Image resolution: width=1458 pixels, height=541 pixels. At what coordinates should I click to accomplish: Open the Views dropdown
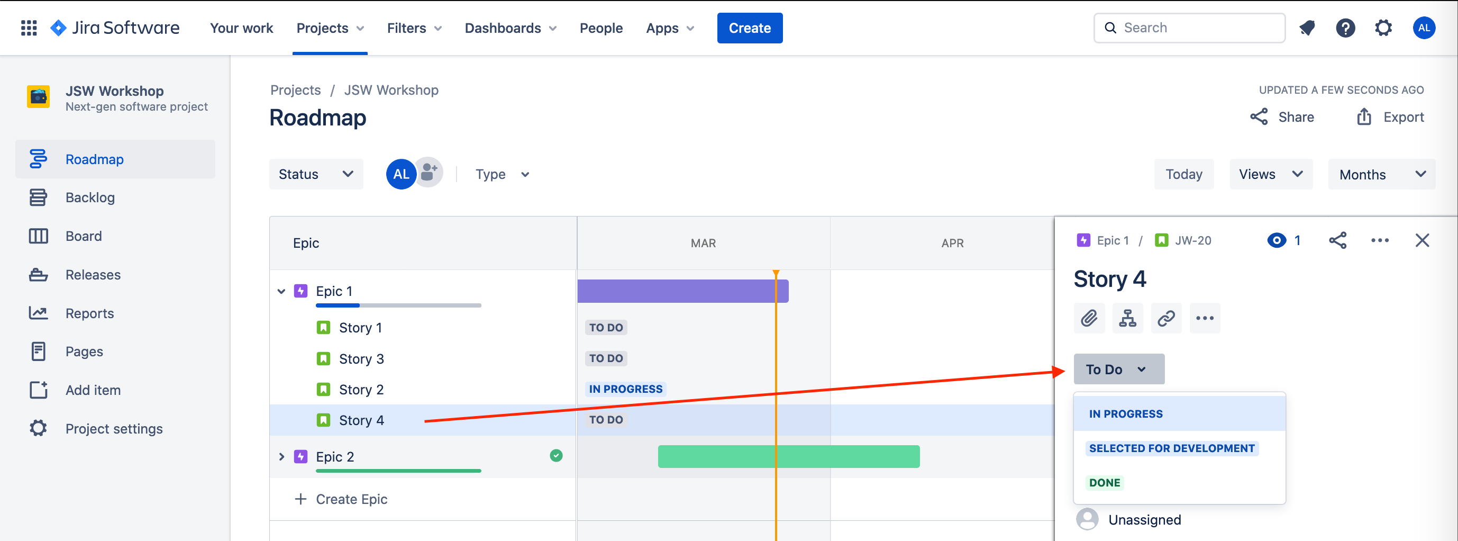[1271, 174]
